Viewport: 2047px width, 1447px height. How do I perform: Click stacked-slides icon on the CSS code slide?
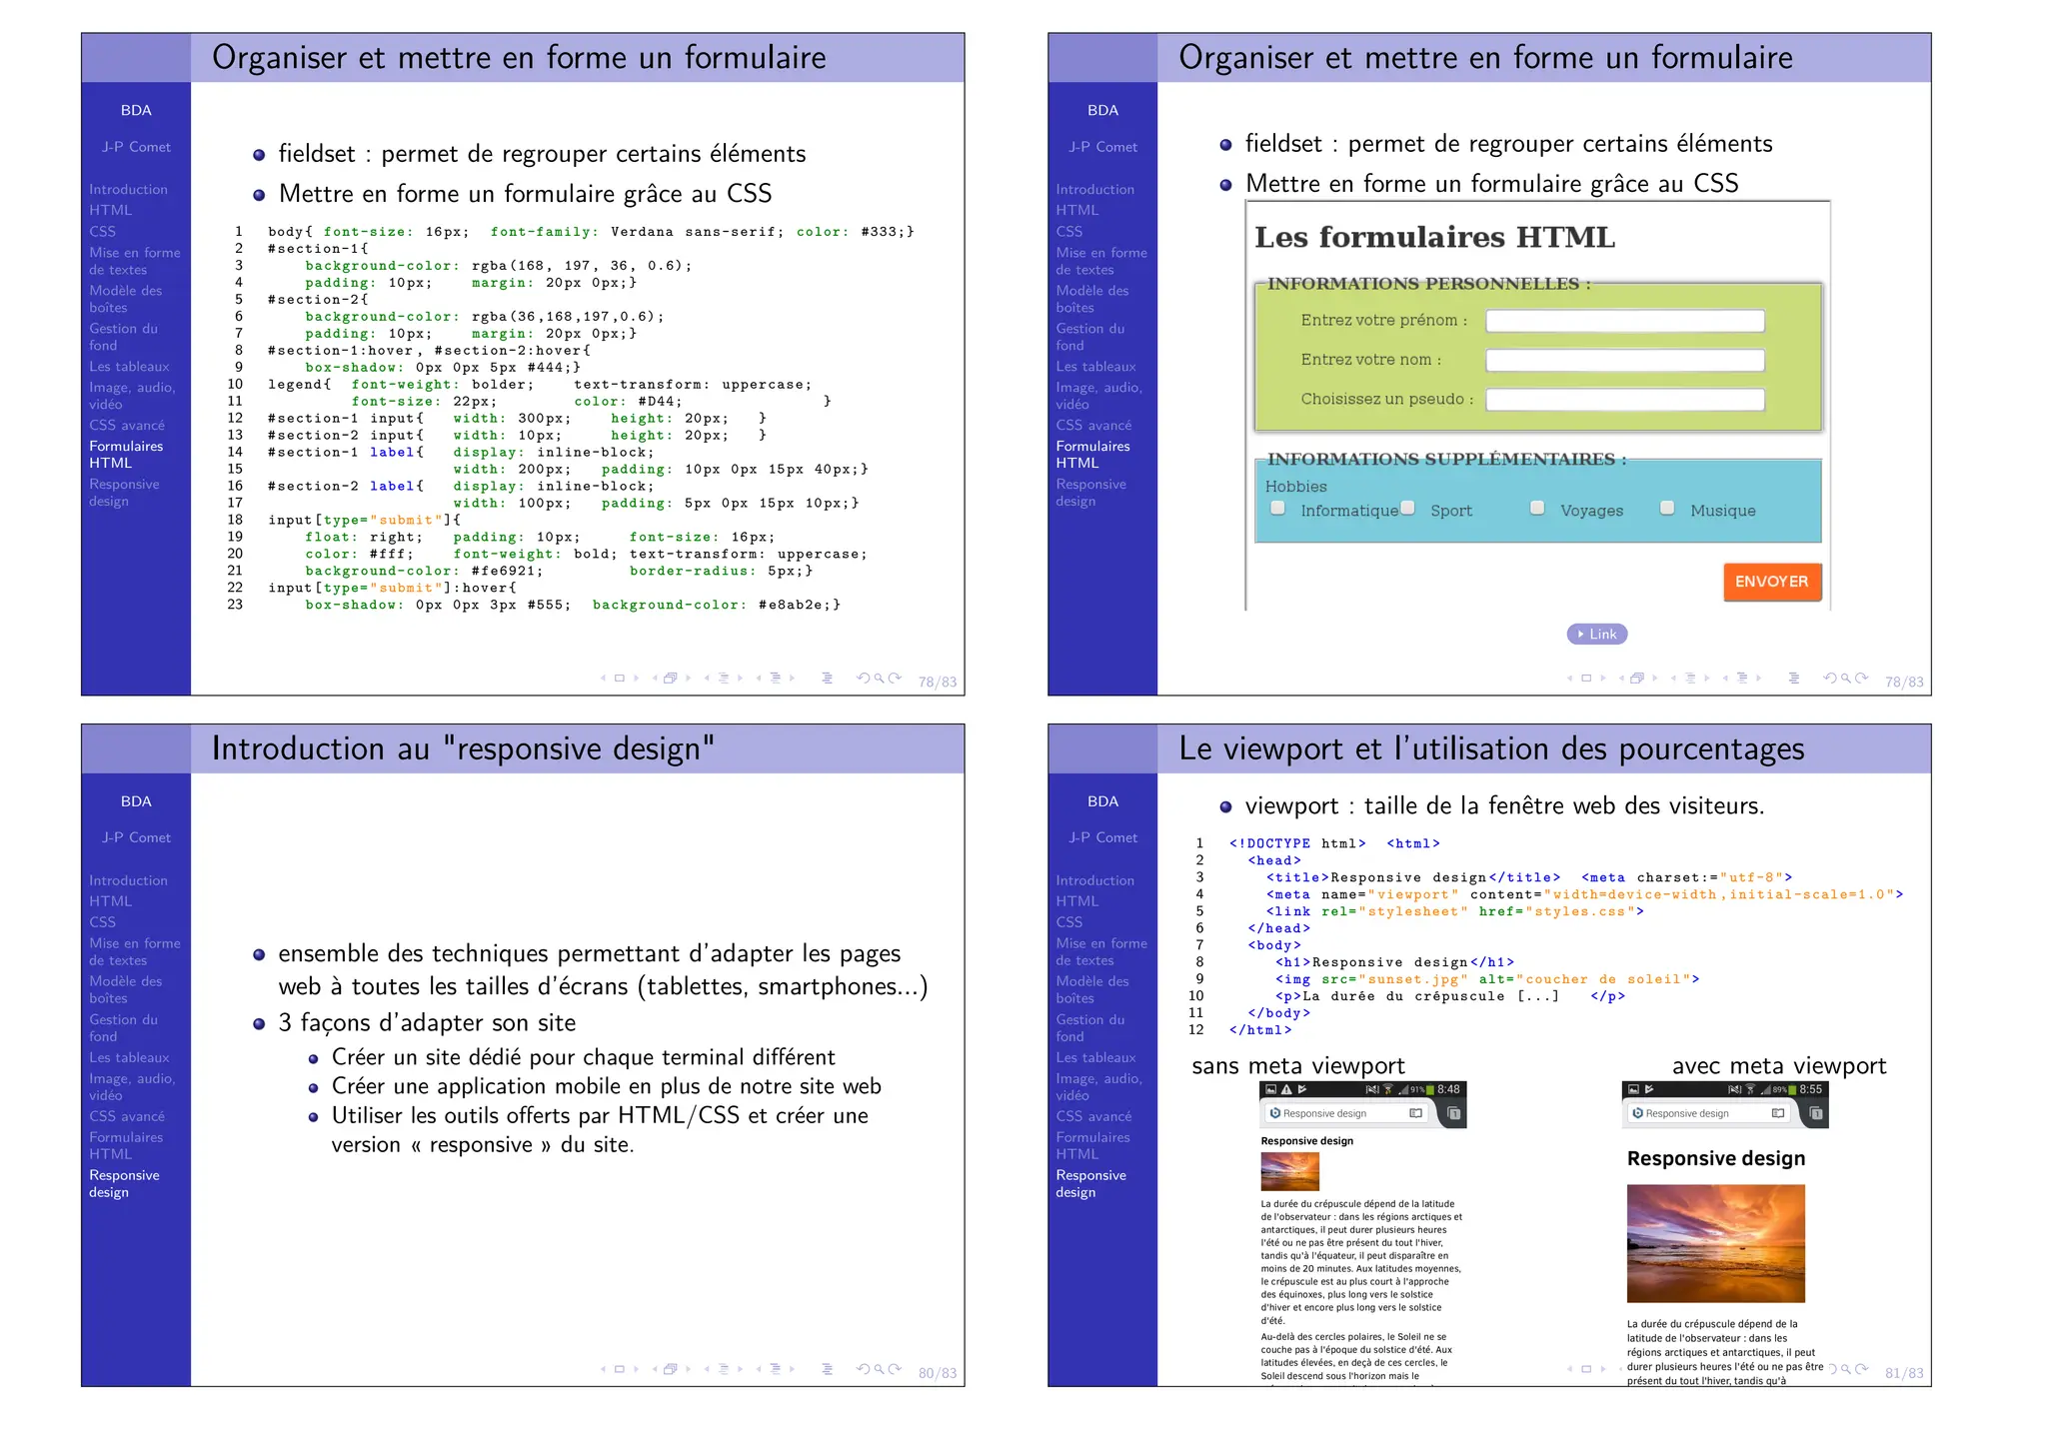(x=670, y=679)
